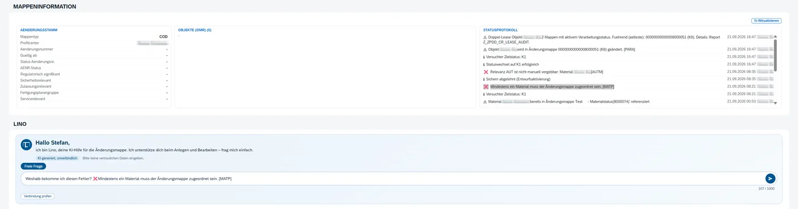Click the OBJEKTE (OMR) (0) header

[194, 30]
